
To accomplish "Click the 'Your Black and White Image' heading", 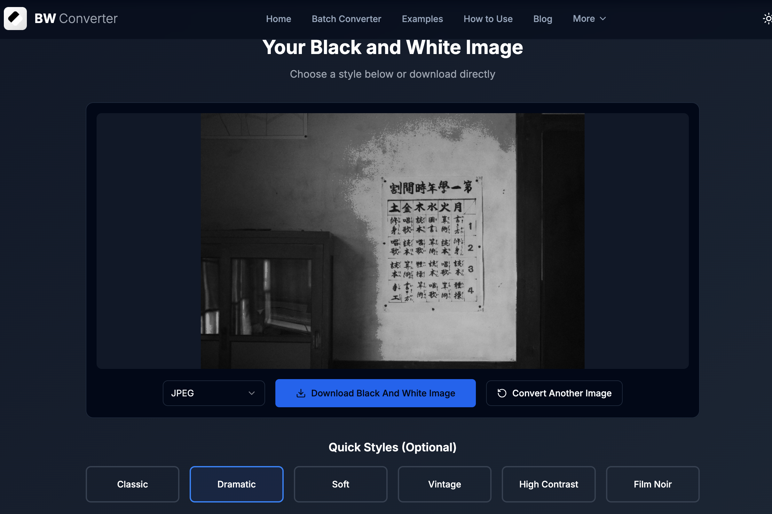I will click(x=393, y=48).
